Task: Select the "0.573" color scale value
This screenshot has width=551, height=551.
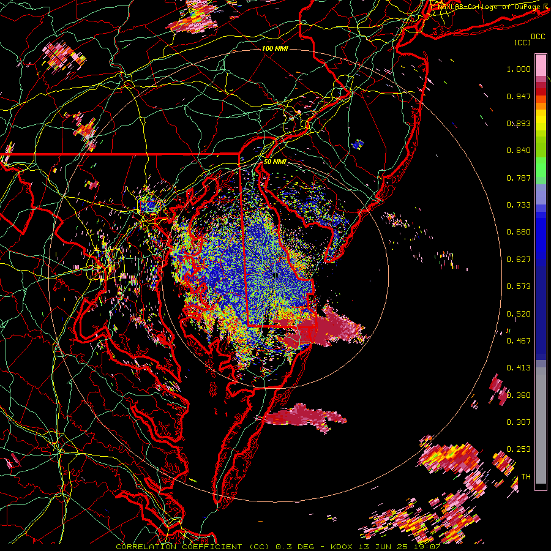Action: point(519,287)
